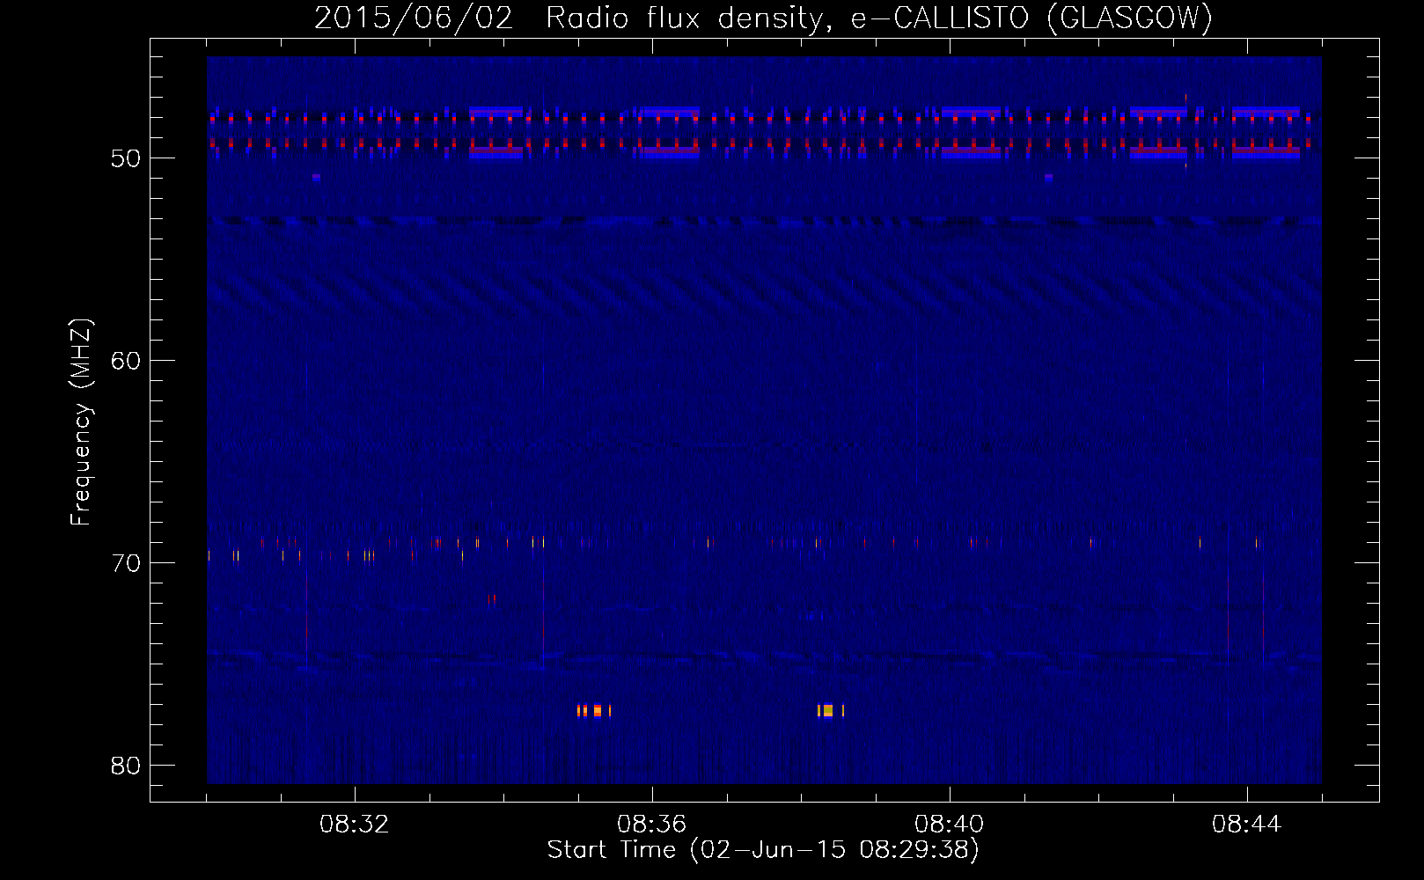
Task: Click the bright burst near 08:35 at 77 MHz
Action: tap(594, 710)
